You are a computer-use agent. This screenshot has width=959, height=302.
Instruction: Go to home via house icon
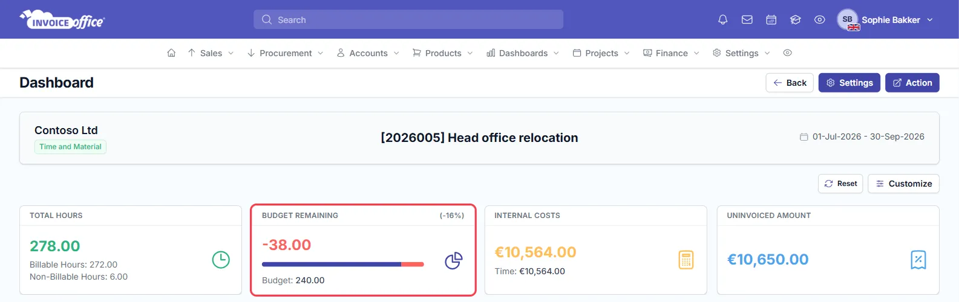point(171,53)
